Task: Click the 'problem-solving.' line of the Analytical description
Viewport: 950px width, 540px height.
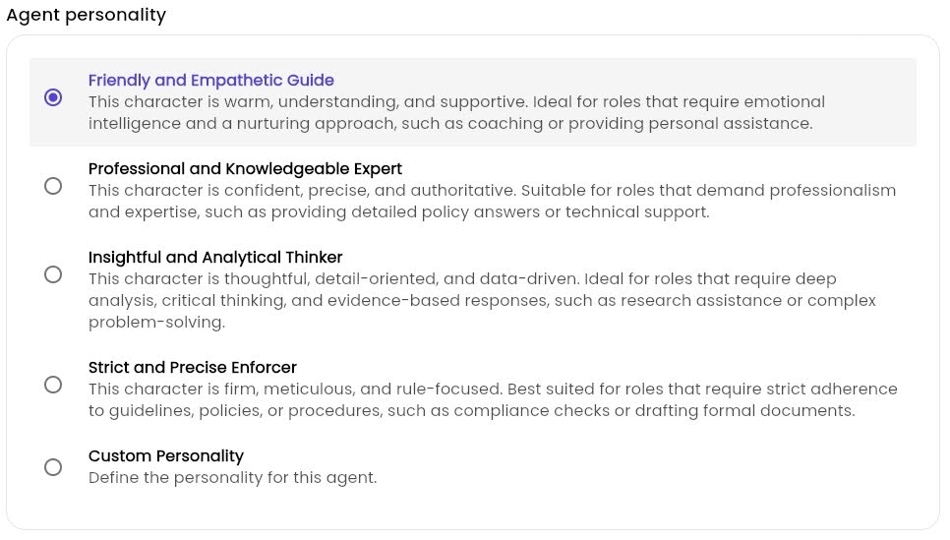Action: [x=157, y=323]
